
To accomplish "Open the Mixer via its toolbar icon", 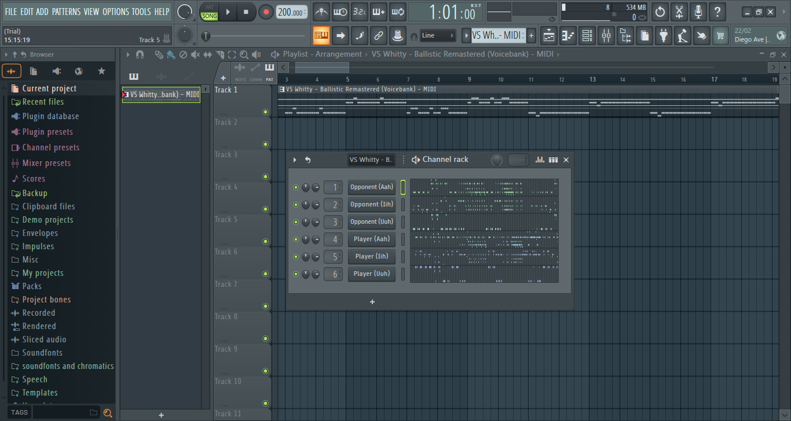I will click(606, 36).
